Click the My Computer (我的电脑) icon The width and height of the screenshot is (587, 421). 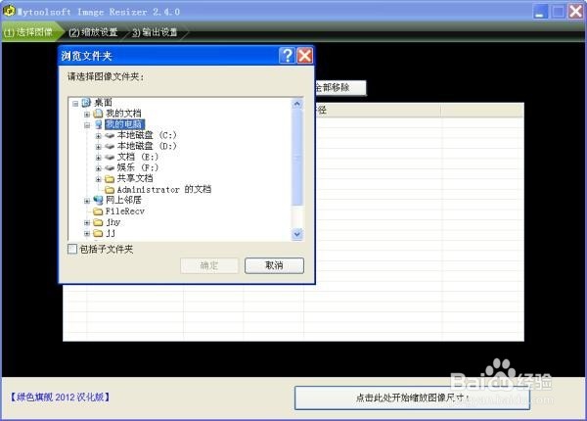pos(98,124)
